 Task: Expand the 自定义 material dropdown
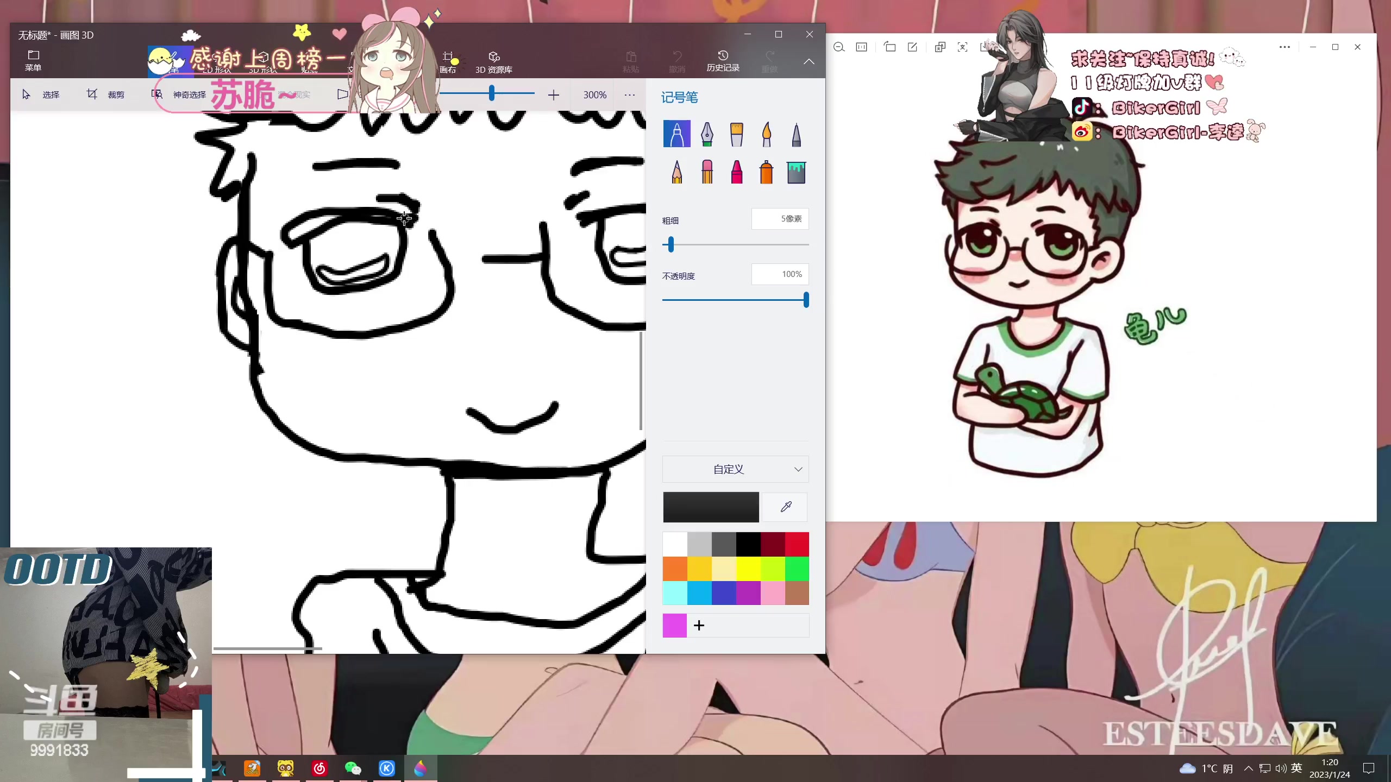tap(735, 469)
